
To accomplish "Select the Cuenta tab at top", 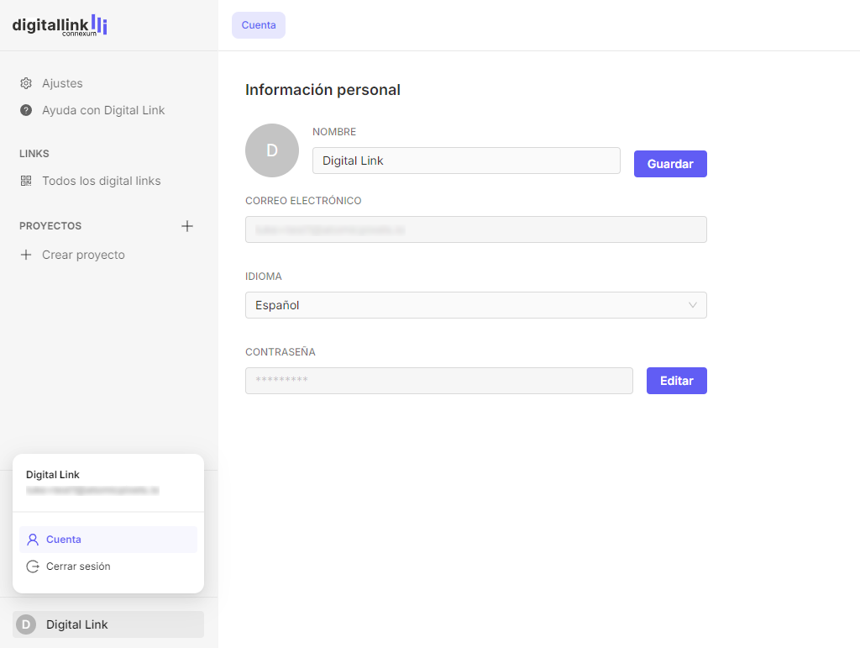I will [x=259, y=25].
